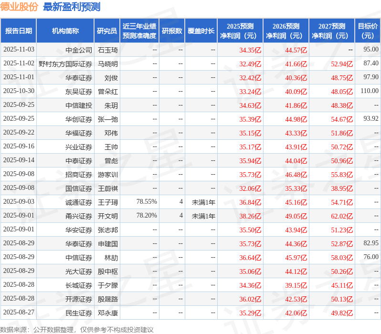Screen dimensions: 381x334
Task: Click researcher name 殷晟路
Action: pyautogui.click(x=108, y=299)
